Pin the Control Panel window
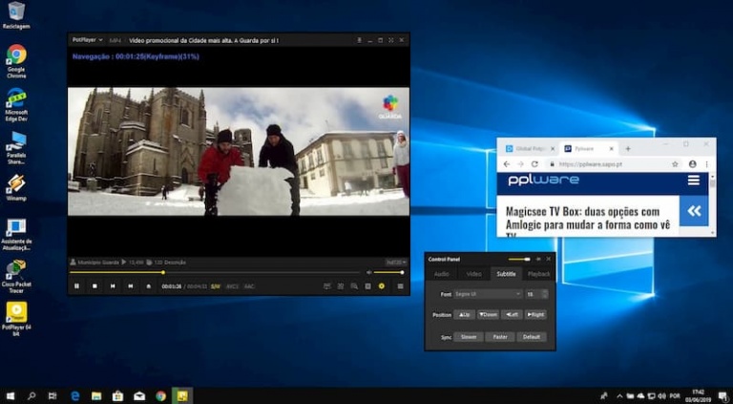 click(538, 259)
